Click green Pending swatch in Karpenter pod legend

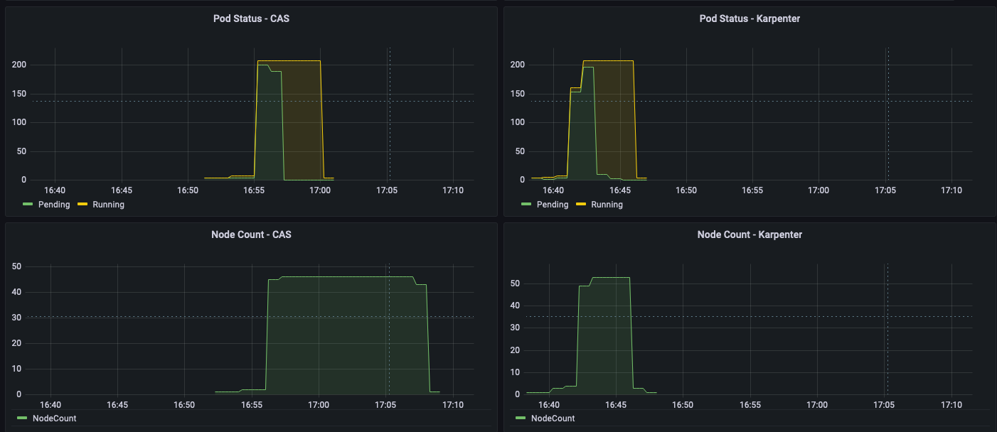526,205
